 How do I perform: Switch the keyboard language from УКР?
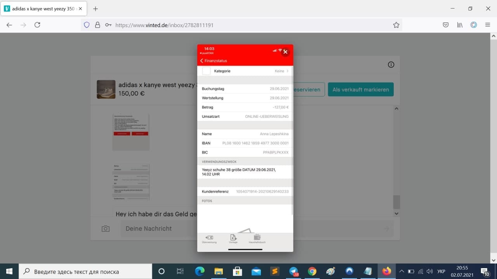[441, 271]
